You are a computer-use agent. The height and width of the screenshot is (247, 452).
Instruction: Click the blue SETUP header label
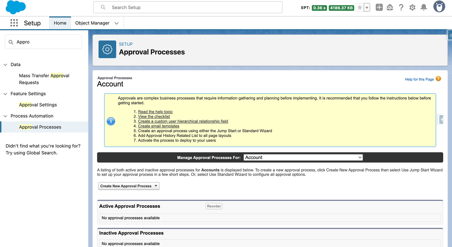coord(126,44)
